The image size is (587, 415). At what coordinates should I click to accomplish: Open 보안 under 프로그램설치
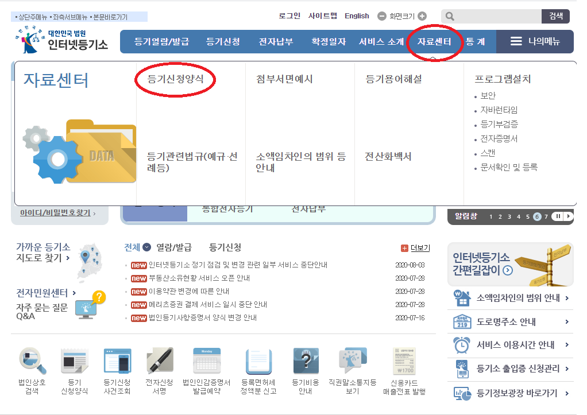tap(488, 96)
